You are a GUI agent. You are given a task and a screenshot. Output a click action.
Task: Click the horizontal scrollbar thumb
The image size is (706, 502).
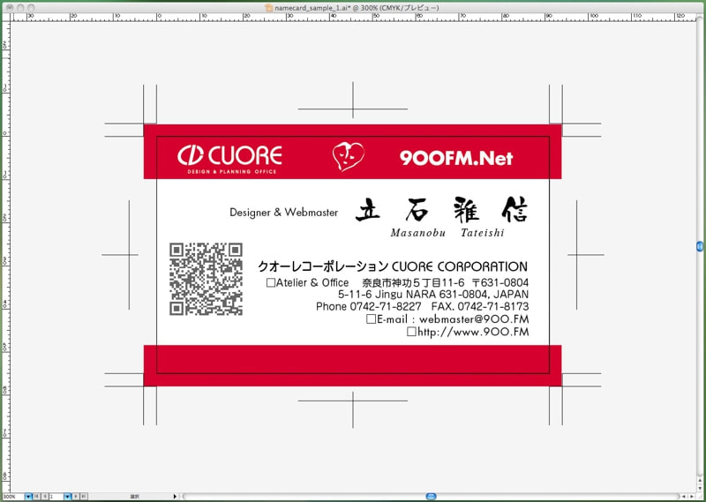(x=431, y=496)
